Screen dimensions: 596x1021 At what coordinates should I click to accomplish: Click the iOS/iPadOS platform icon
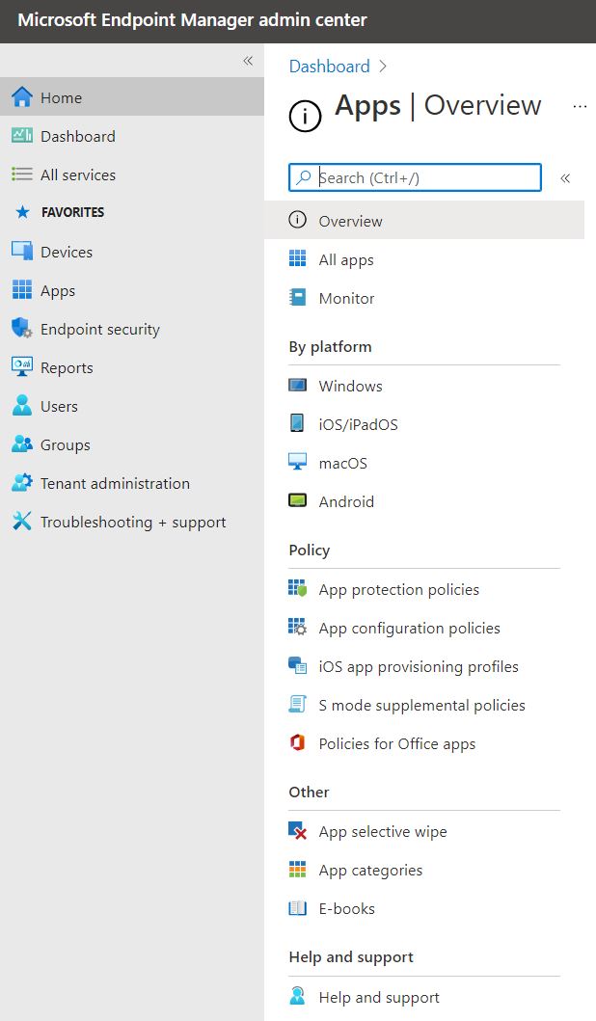[297, 423]
